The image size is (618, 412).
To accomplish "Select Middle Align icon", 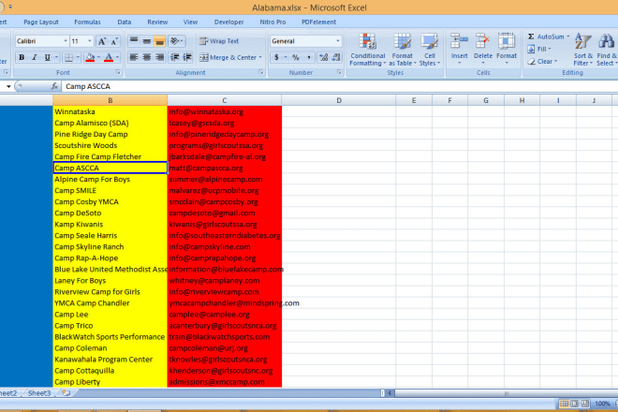I will click(x=147, y=41).
